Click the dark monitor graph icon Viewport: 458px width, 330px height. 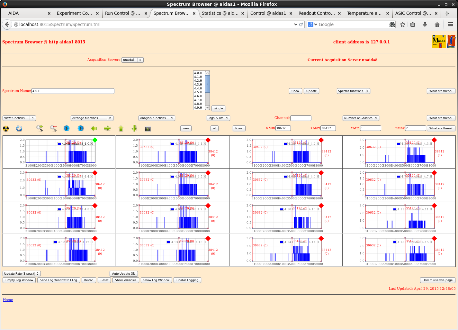(148, 129)
